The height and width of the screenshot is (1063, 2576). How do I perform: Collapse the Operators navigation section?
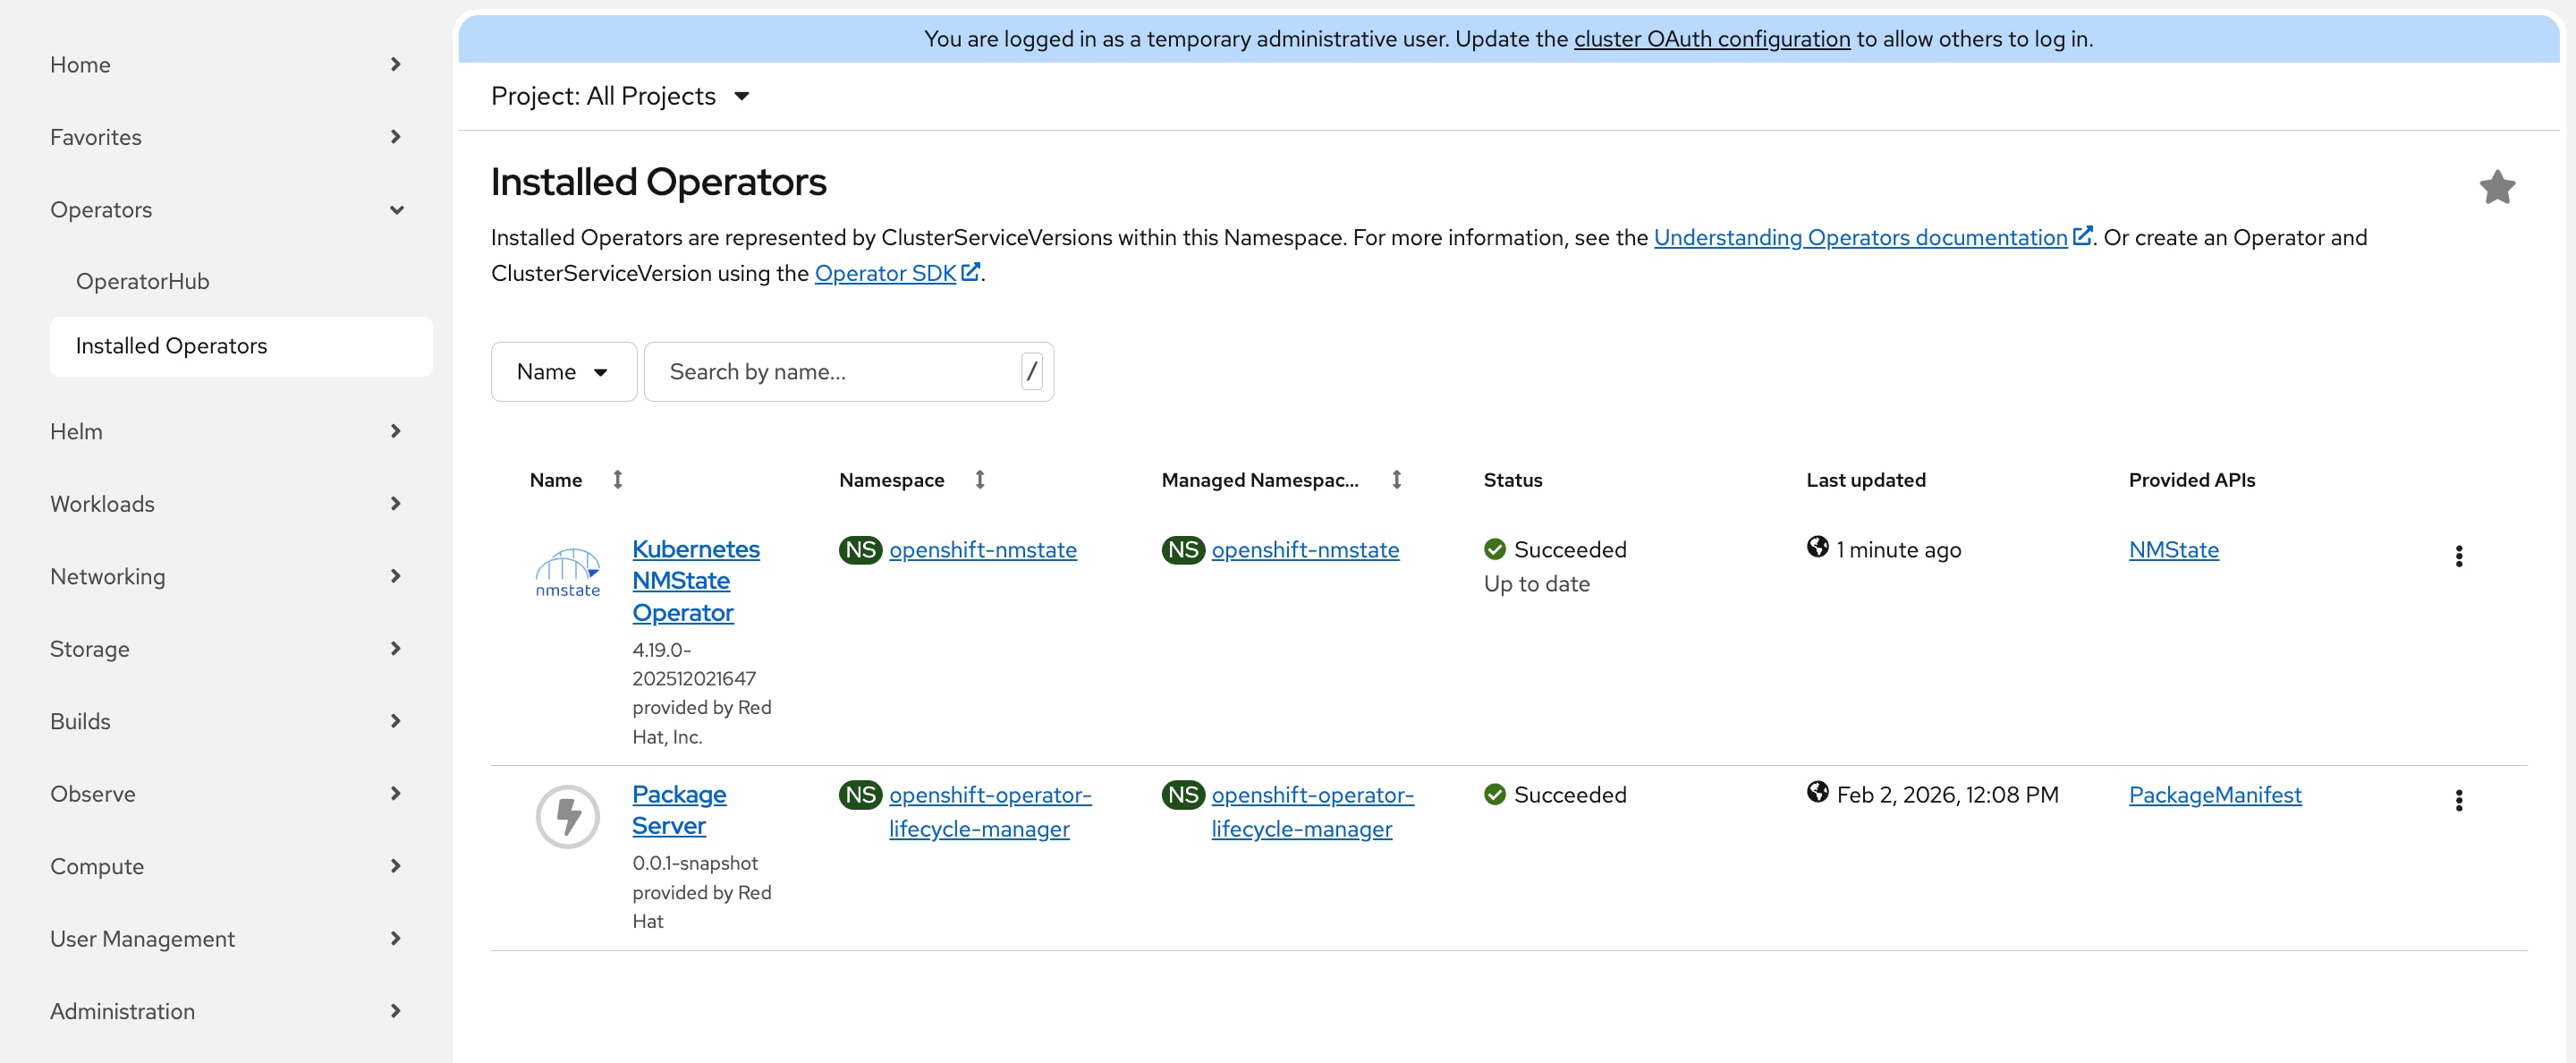226,210
